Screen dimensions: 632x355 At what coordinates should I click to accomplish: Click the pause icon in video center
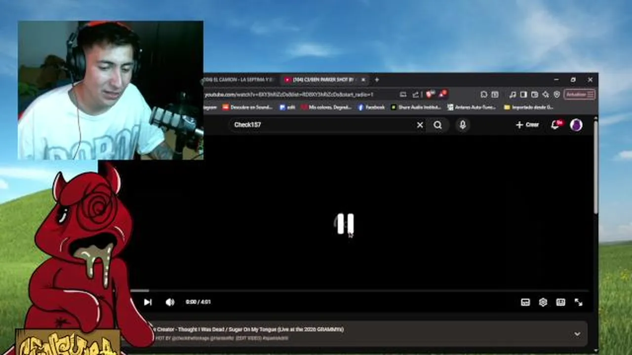[x=345, y=224]
